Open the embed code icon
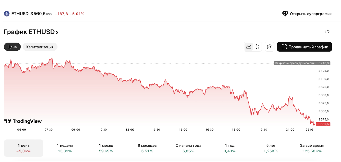Screen dimensions: 341x162 point(327,32)
